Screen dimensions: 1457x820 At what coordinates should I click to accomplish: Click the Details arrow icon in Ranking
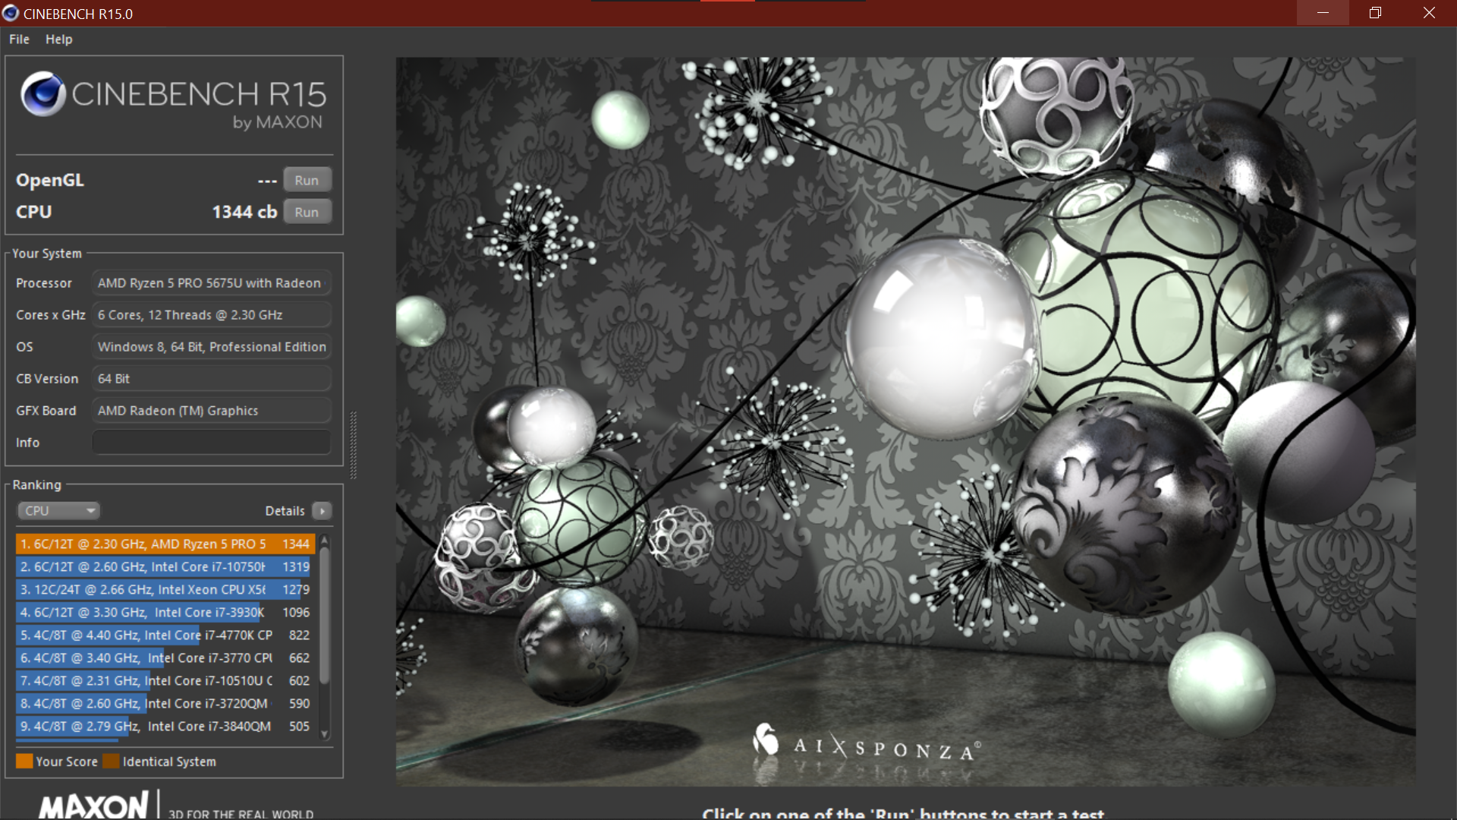pos(323,511)
